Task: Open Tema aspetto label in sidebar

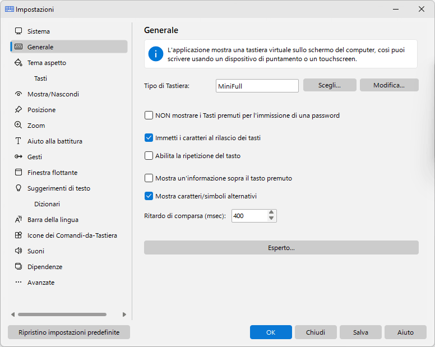Action: [47, 63]
